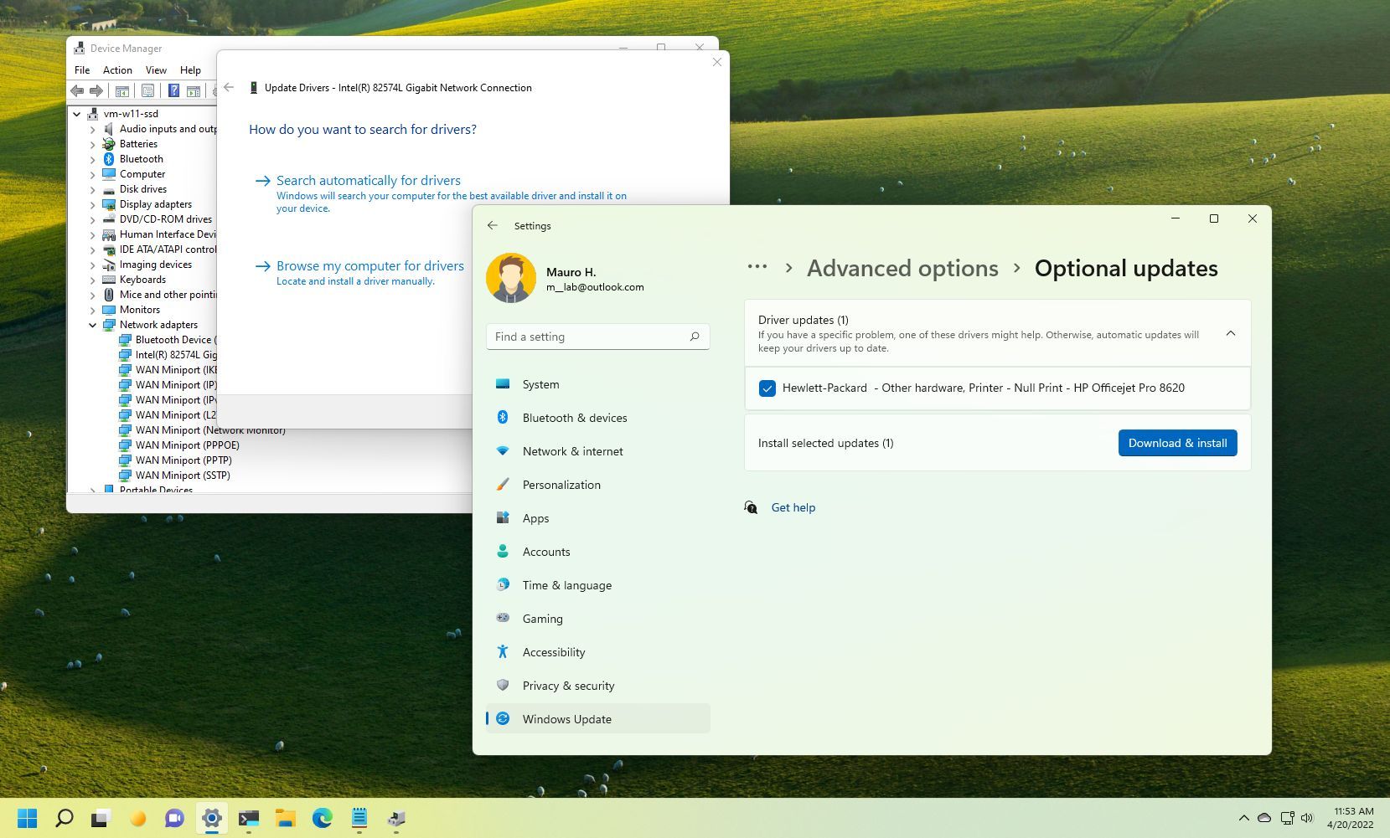Expand the Batteries tree node

click(92, 143)
